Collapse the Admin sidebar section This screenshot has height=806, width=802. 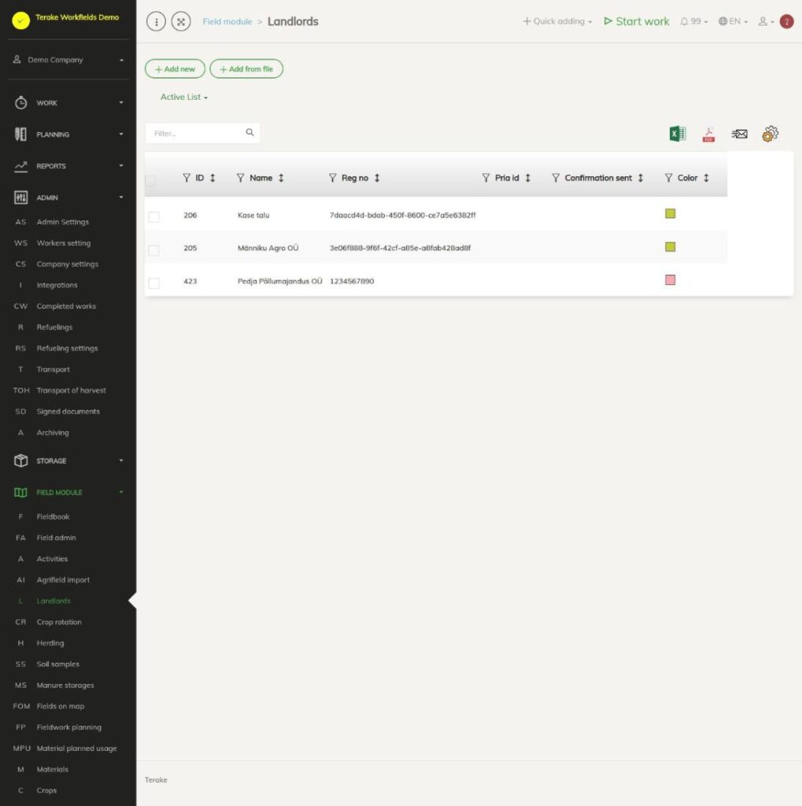[x=68, y=198]
